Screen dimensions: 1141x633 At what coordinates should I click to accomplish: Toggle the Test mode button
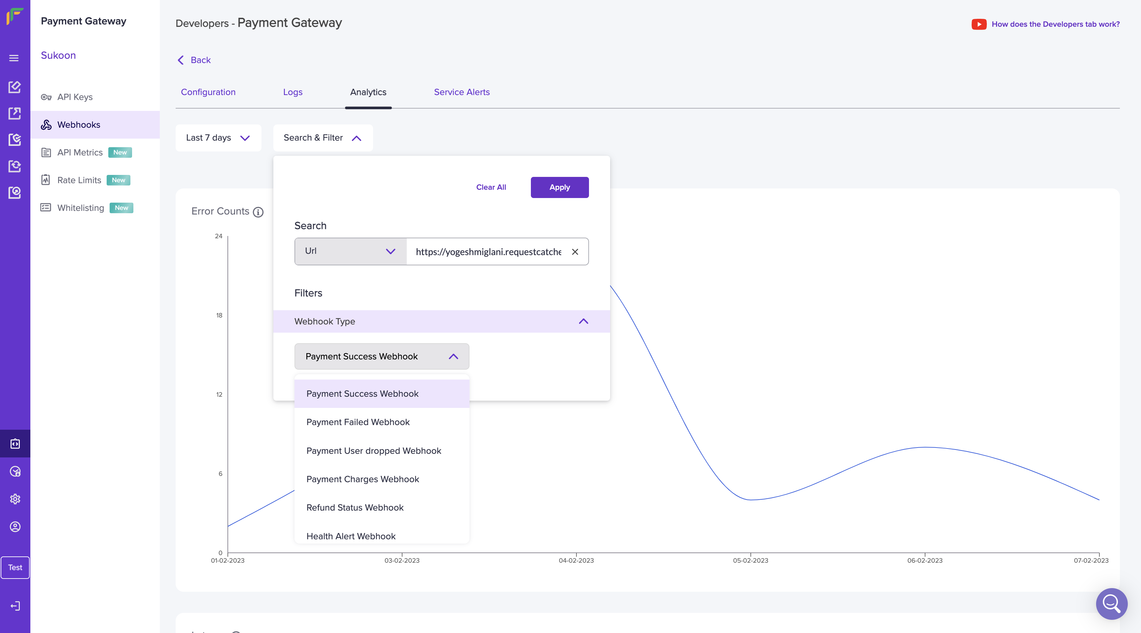15,567
